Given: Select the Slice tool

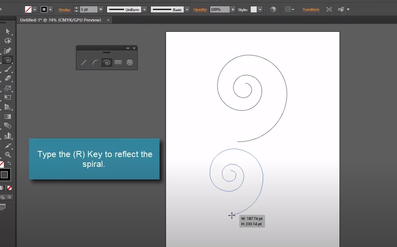Looking at the screenshot, I should pyautogui.click(x=8, y=145).
